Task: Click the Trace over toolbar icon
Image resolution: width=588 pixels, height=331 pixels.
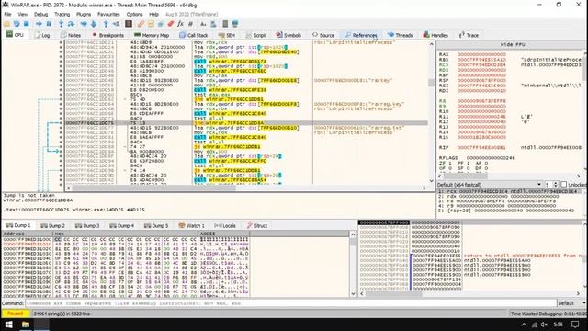Action: click(x=94, y=24)
